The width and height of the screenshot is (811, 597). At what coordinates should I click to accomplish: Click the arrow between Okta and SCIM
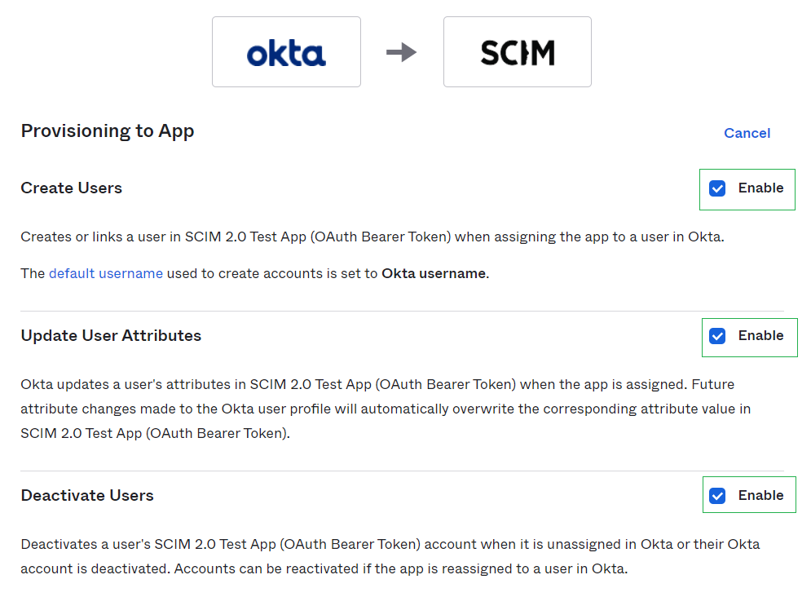(401, 53)
